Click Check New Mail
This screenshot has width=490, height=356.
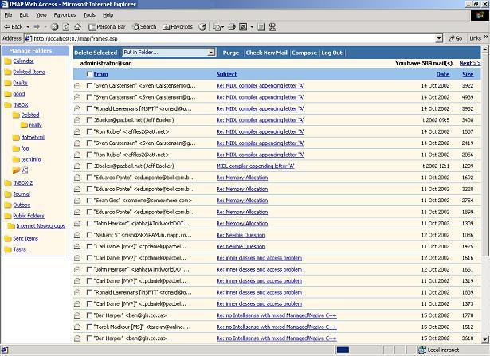(266, 53)
